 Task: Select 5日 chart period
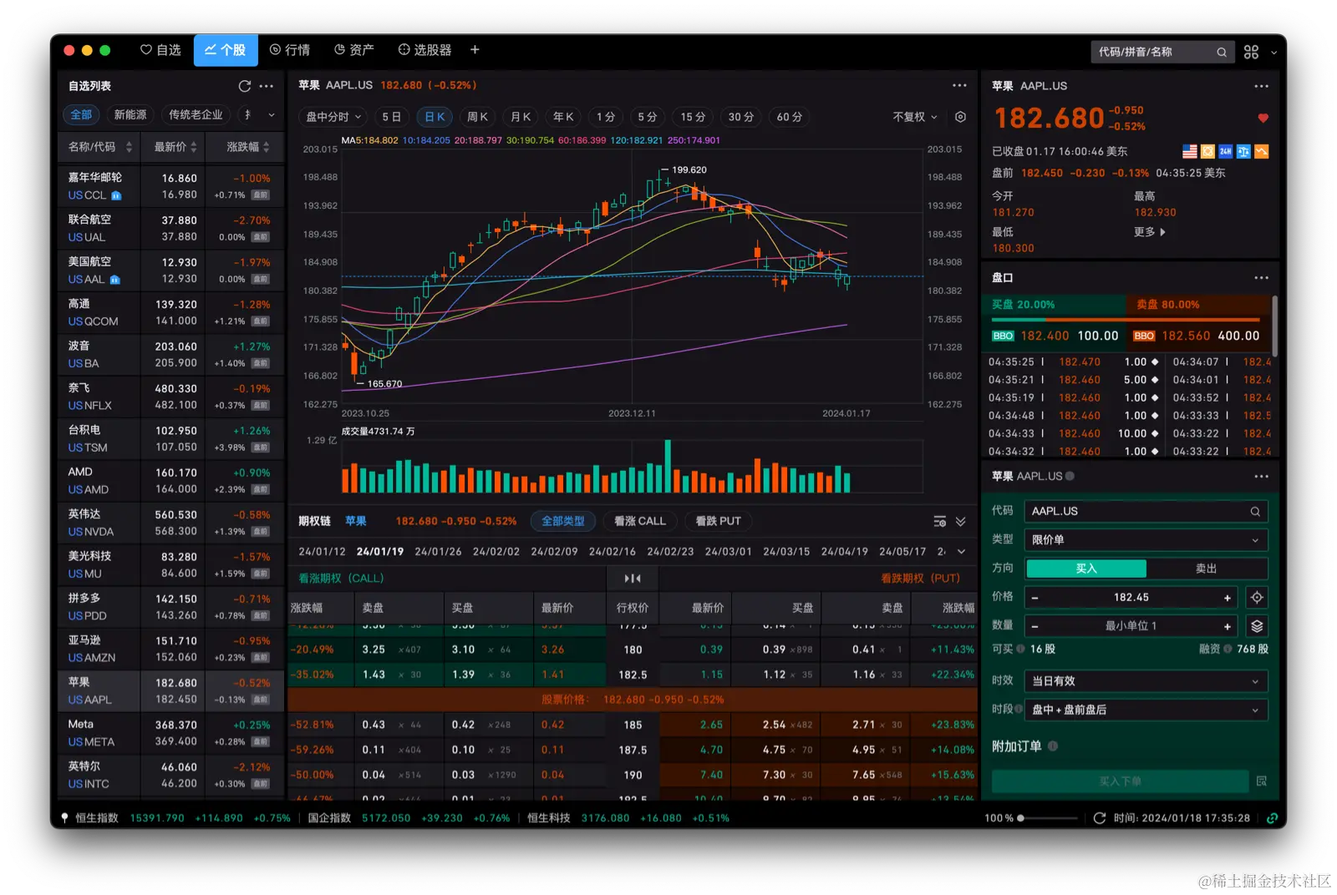click(x=391, y=117)
